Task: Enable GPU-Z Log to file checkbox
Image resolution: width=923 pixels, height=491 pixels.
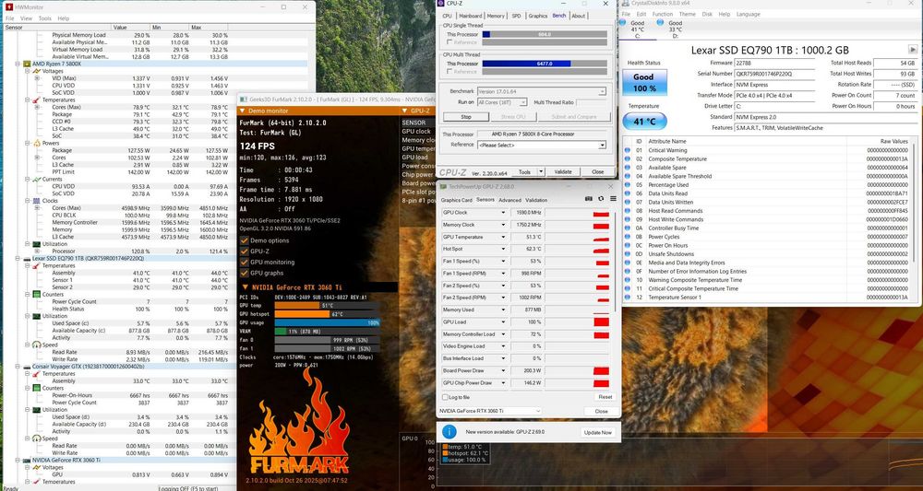Action: pos(445,397)
